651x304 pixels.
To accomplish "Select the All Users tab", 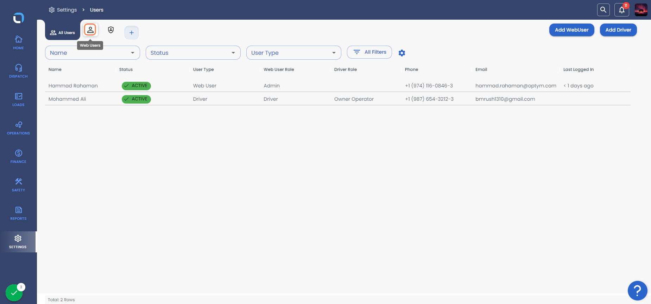I will [x=63, y=33].
